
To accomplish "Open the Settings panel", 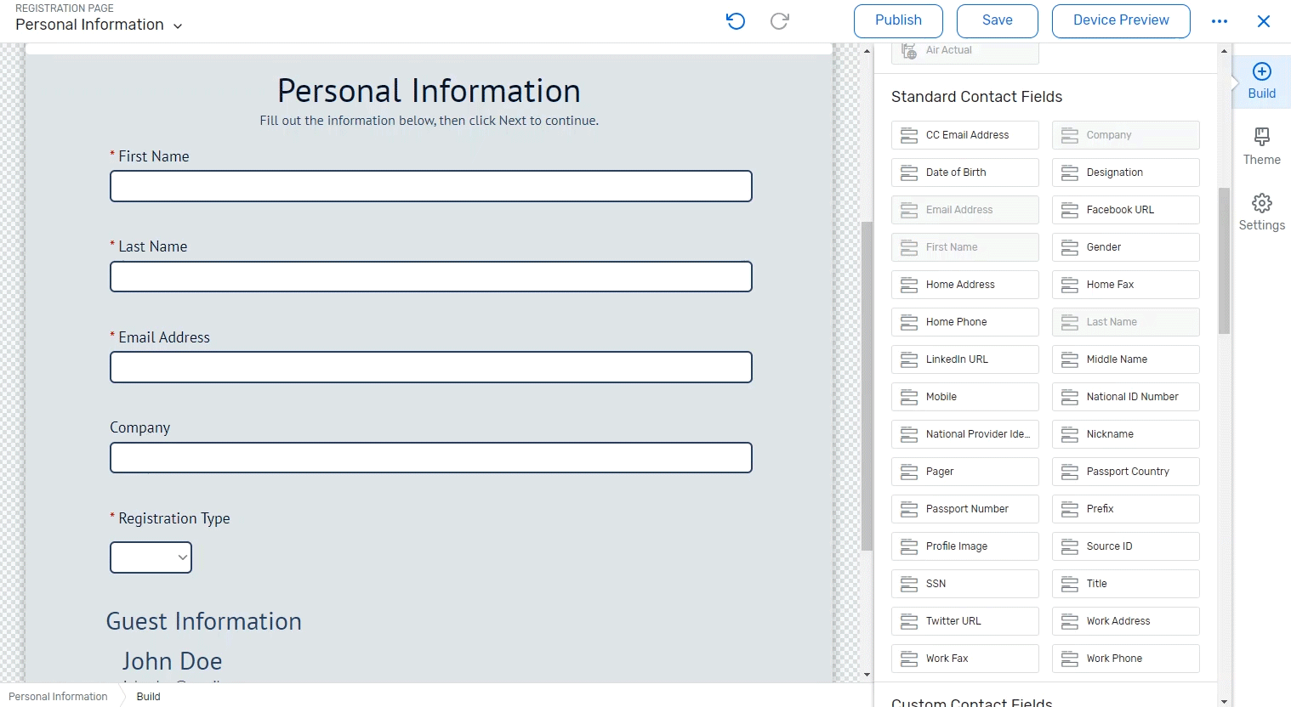I will click(1261, 211).
